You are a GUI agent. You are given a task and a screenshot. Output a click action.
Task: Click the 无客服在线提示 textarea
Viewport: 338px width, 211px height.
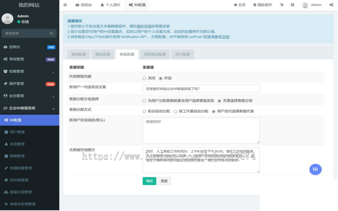click(201, 160)
